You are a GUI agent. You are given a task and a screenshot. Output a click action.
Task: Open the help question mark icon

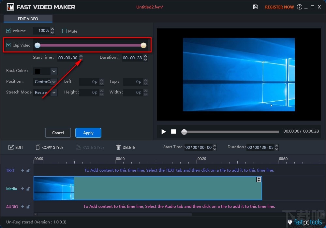(299, 7)
